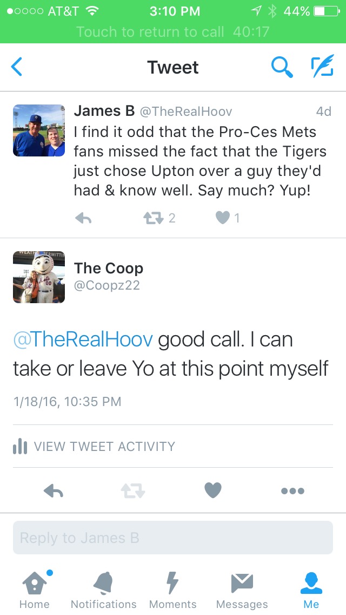Screen dimensions: 346x615
Task: Open James B's profile picture
Action: [39, 130]
